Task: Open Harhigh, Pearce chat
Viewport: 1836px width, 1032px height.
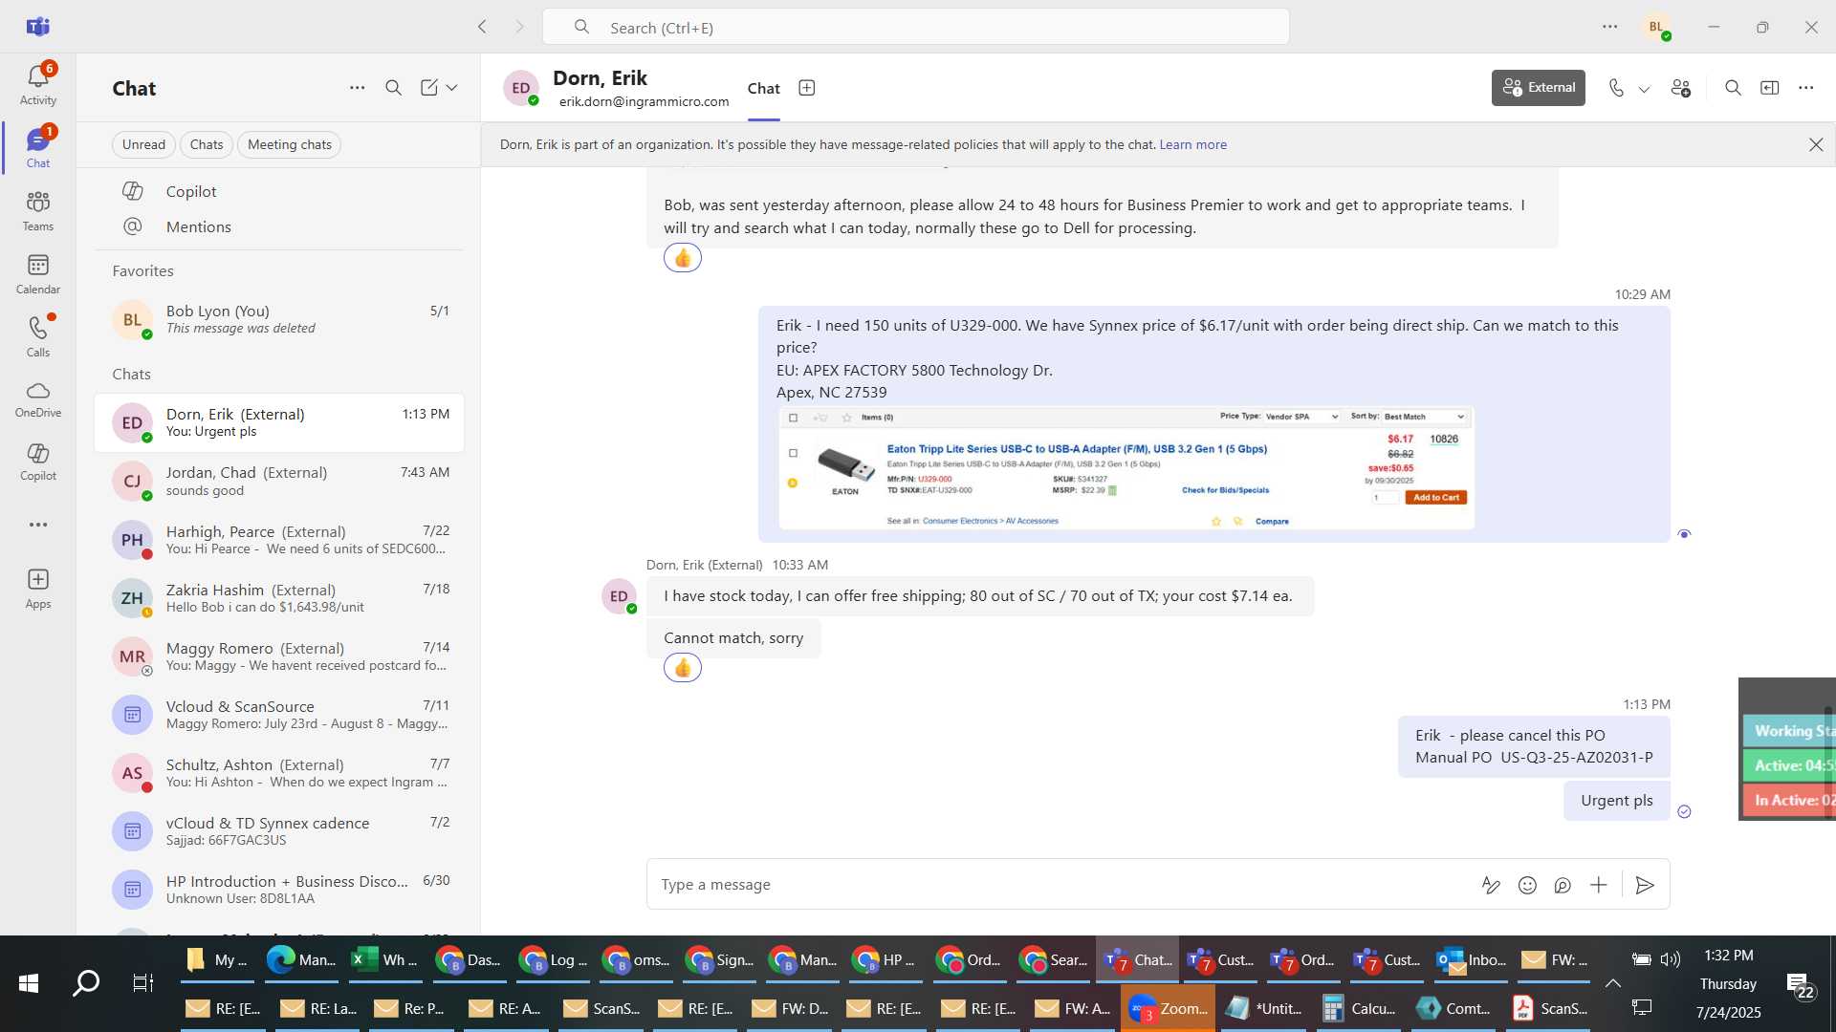Action: [279, 539]
